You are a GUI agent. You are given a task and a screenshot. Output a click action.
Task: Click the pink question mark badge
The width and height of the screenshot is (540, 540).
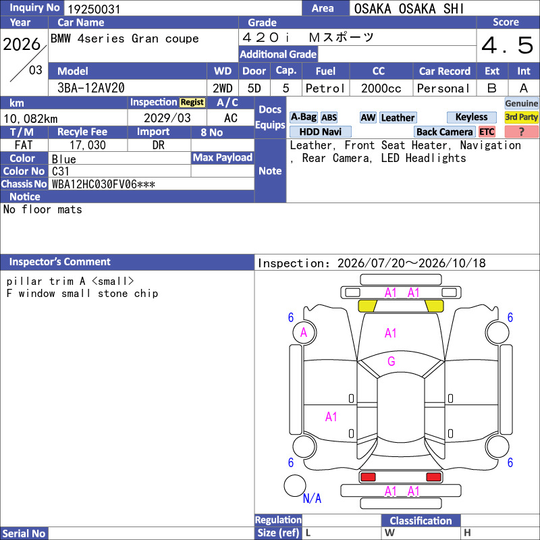(x=521, y=132)
